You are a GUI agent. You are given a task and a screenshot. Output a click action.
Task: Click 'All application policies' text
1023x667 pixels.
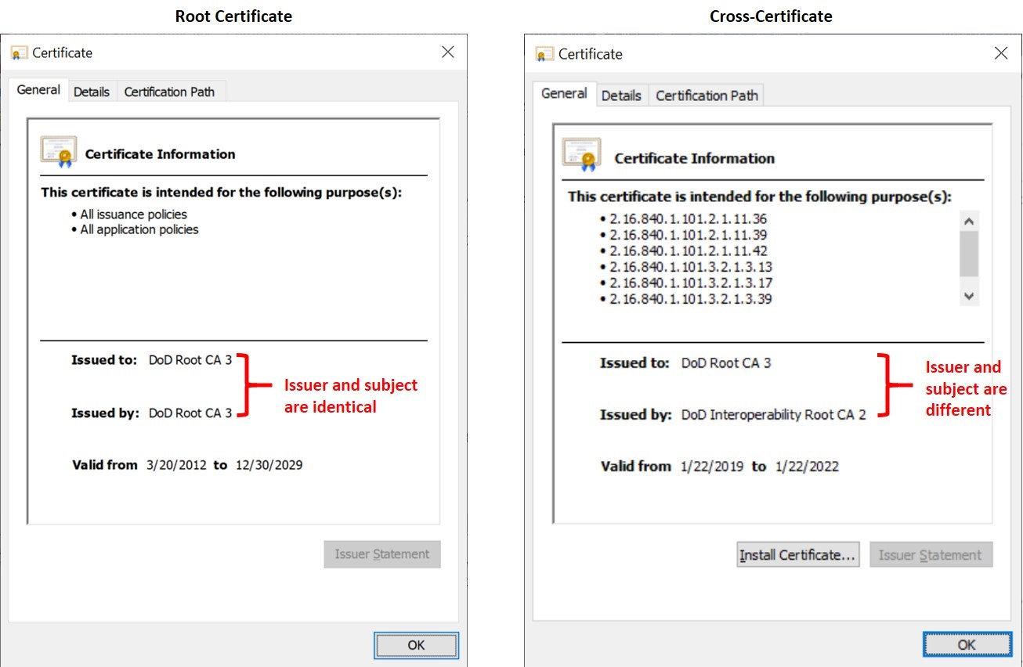tap(139, 229)
